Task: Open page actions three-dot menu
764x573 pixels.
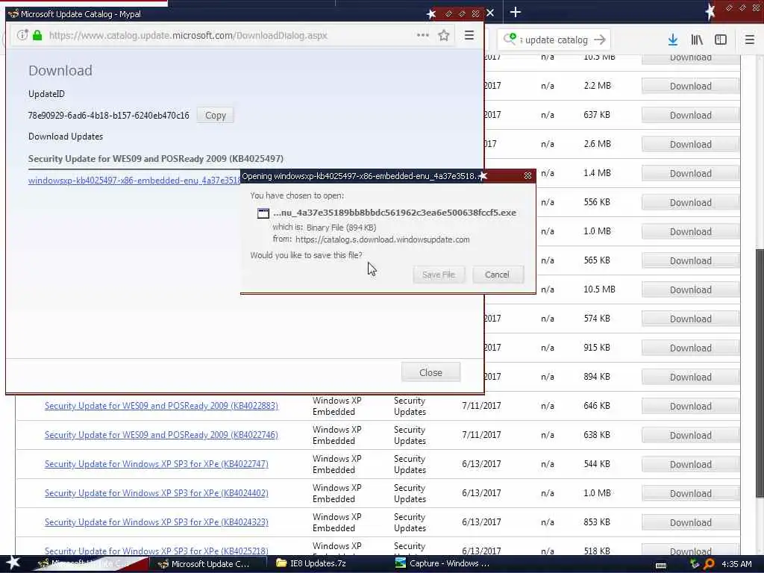Action: point(422,35)
